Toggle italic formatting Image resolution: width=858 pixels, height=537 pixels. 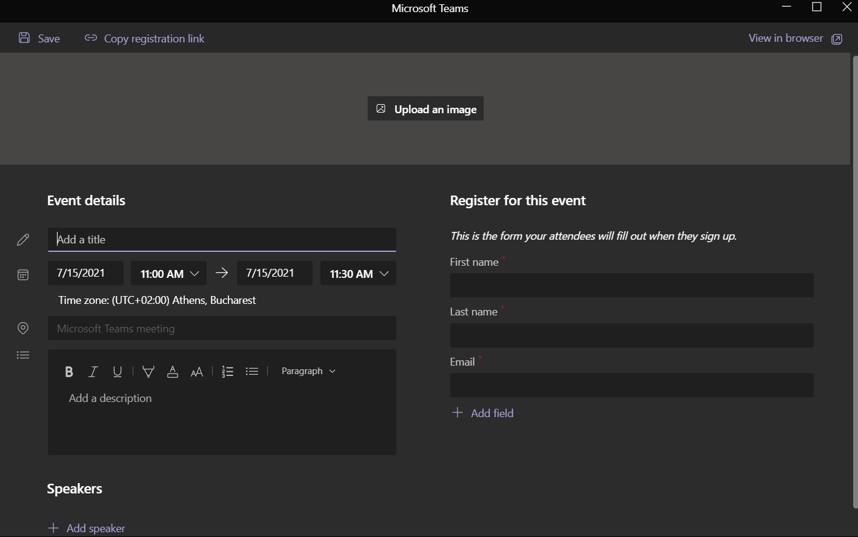[x=93, y=372]
